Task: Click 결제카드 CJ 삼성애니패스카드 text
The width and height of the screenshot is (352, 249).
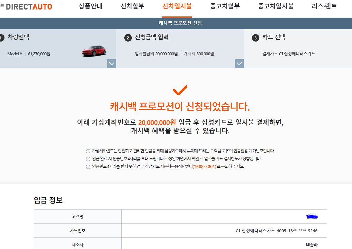Action: 289,54
